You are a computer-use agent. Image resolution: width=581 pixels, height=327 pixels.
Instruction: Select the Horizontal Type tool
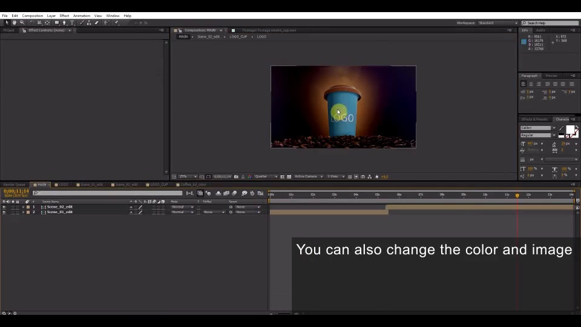[x=72, y=23]
